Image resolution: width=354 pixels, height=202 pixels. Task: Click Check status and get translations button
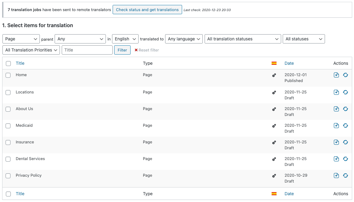pos(147,10)
